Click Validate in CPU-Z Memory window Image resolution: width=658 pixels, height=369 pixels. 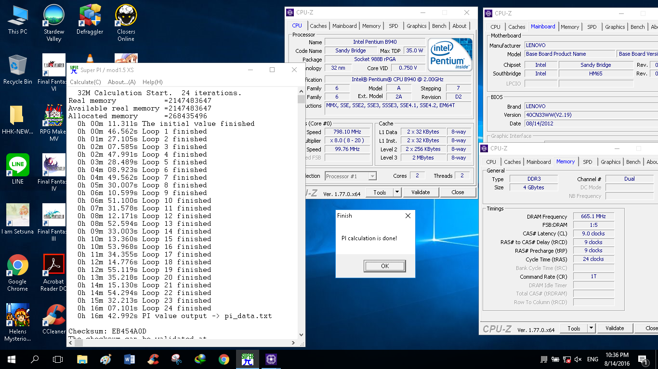click(x=615, y=328)
